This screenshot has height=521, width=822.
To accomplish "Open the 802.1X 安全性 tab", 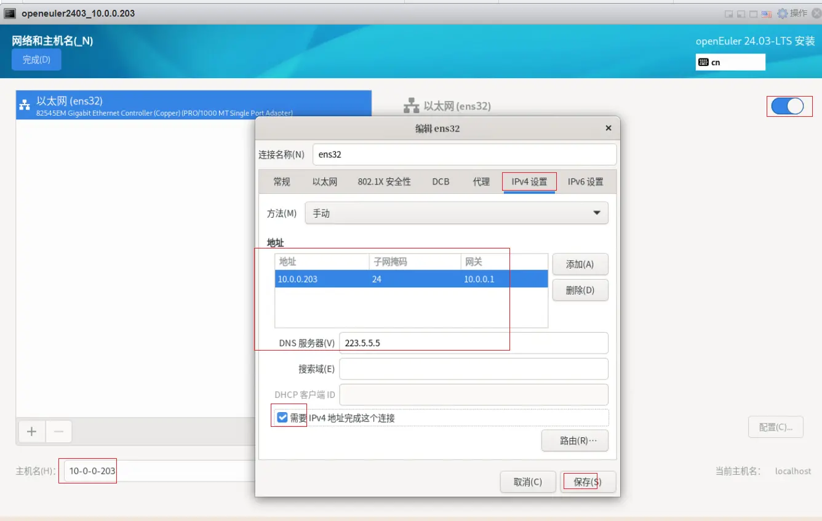I will [x=384, y=181].
